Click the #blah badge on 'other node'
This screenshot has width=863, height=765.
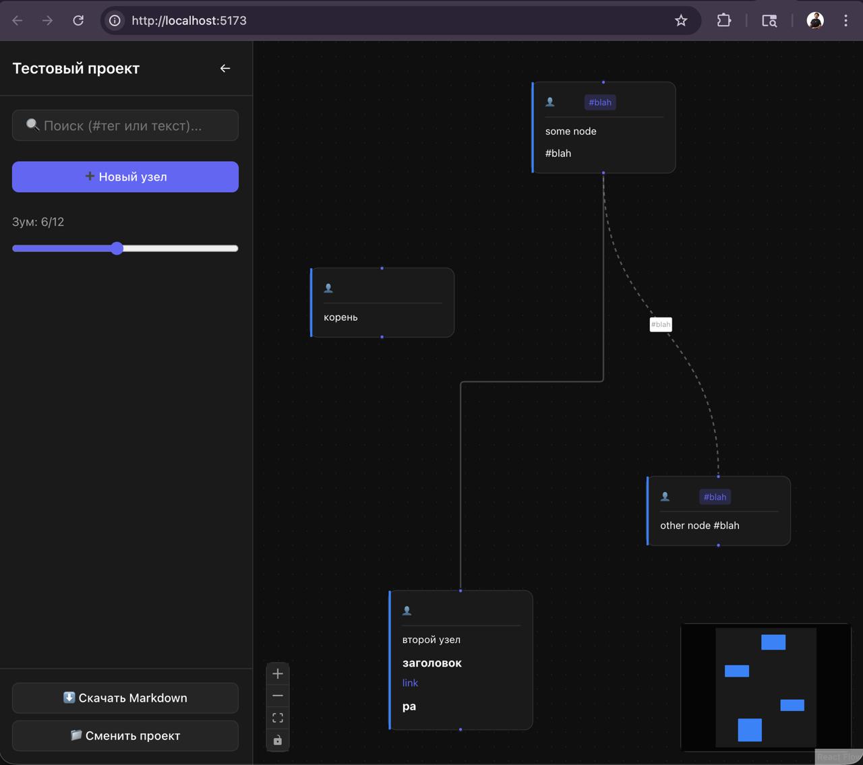[715, 497]
